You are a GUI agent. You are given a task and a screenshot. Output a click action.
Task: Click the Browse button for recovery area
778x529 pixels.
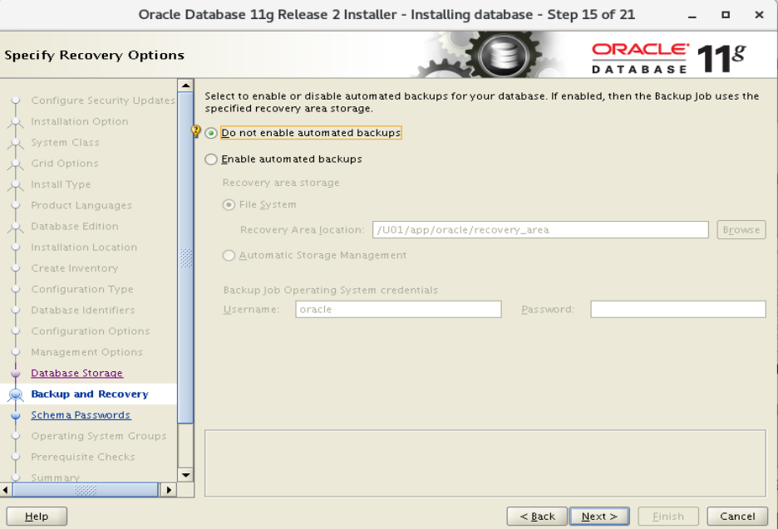click(x=741, y=229)
